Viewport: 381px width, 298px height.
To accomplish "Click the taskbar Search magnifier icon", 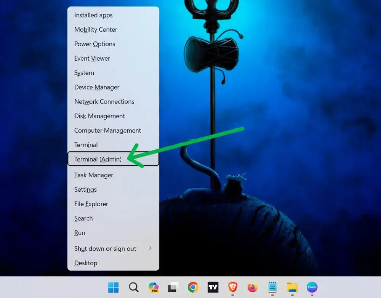I will pyautogui.click(x=133, y=287).
